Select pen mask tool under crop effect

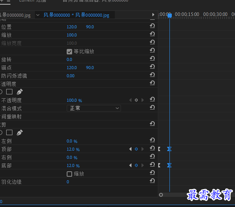(x=20, y=132)
